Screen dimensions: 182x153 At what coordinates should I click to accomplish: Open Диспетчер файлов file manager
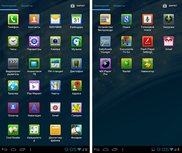[x=56, y=130]
